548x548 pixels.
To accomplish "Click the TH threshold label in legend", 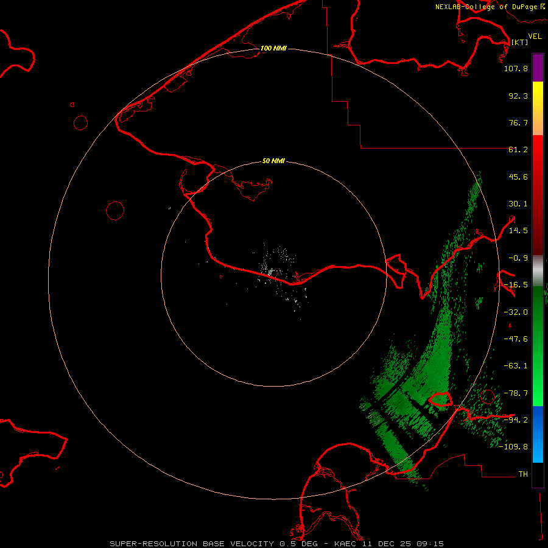I will 523,474.
